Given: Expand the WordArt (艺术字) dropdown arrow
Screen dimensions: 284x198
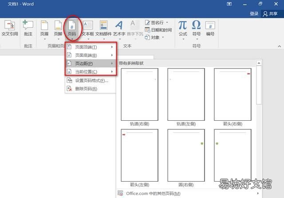Looking at the screenshot, I should 119,39.
